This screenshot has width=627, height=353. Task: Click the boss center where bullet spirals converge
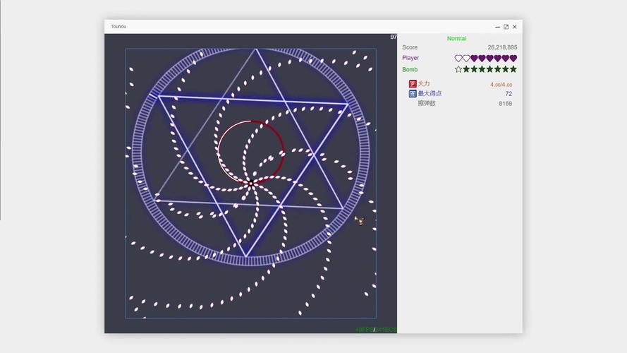[x=250, y=184]
